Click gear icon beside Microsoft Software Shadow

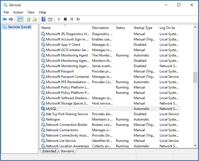point(43,98)
